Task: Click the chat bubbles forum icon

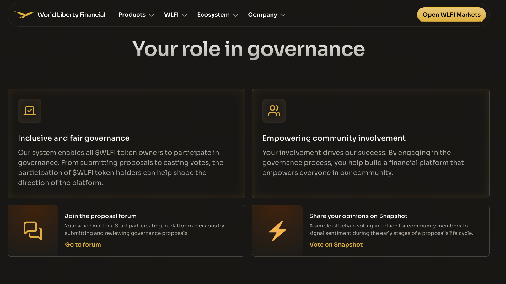Action: pos(33,231)
